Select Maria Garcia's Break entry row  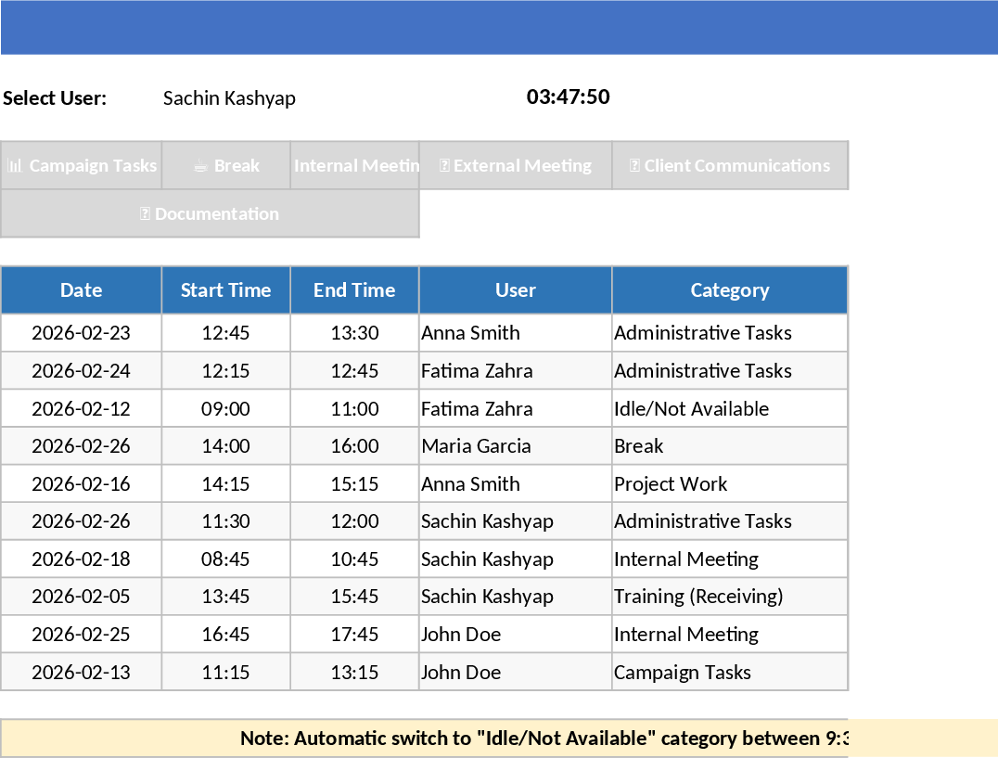[x=425, y=446]
